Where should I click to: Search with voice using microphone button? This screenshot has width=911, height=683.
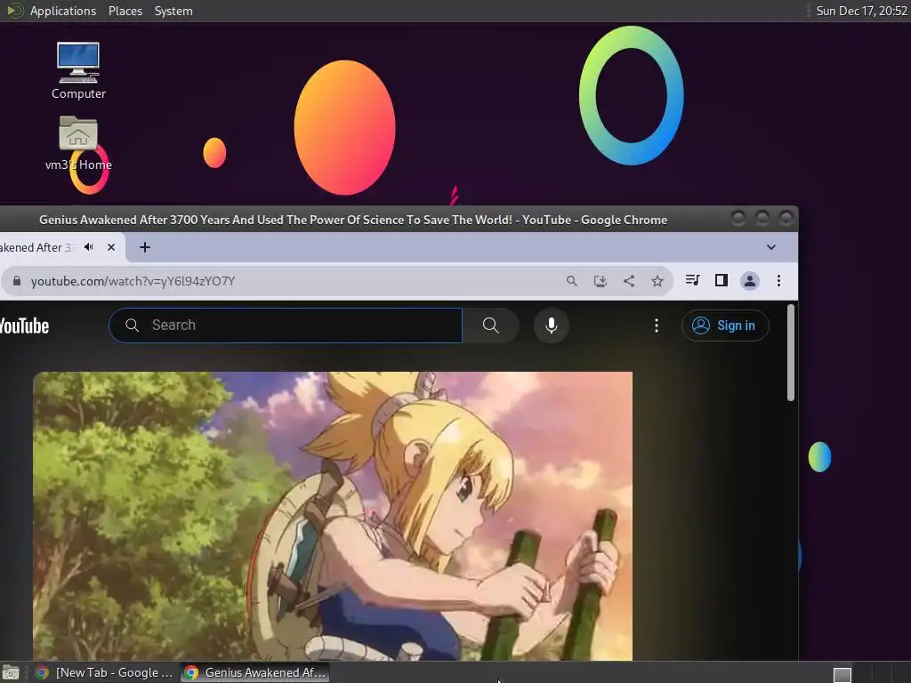pyautogui.click(x=552, y=325)
